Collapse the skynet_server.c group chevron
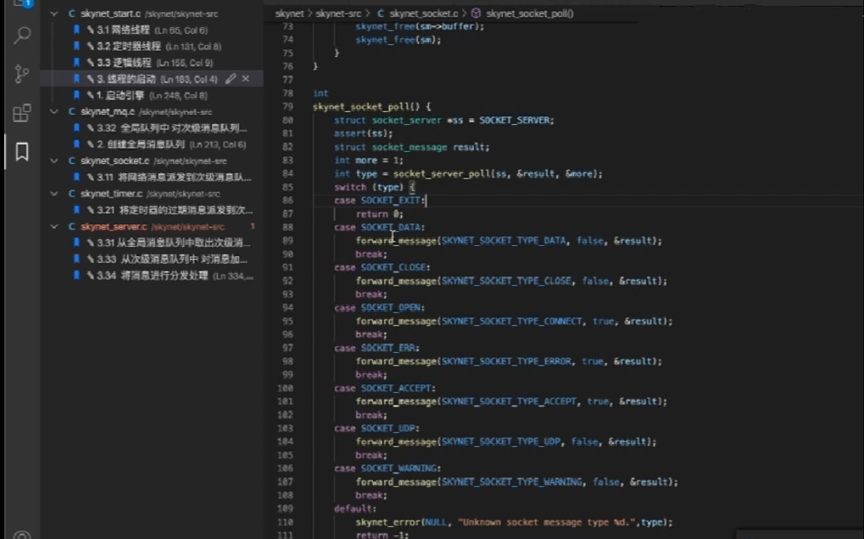864x539 pixels. [x=54, y=226]
